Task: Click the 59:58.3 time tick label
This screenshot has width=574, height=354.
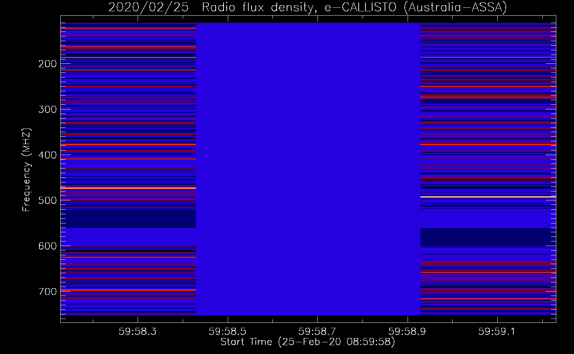Action: click(x=138, y=331)
